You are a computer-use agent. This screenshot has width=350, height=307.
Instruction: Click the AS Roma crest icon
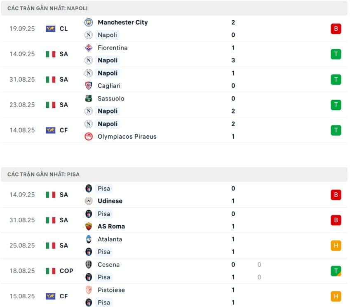point(89,226)
